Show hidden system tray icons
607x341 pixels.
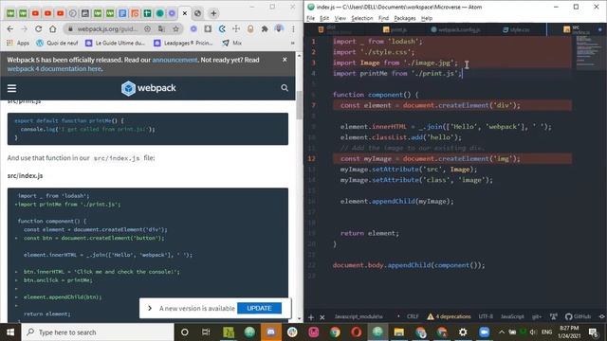coord(502,332)
